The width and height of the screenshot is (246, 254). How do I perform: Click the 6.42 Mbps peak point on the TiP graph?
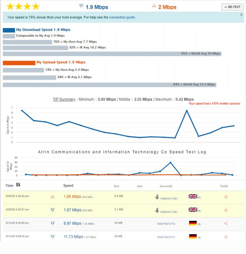[187, 111]
